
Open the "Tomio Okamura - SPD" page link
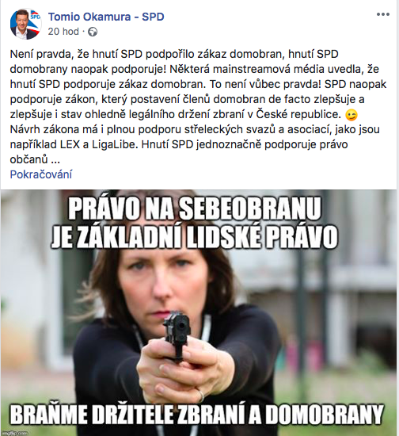(x=106, y=17)
